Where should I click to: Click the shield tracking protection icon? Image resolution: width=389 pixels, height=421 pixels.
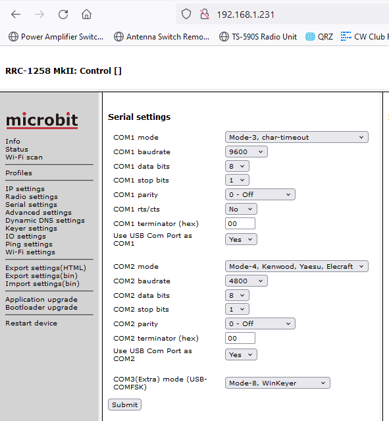point(186,14)
